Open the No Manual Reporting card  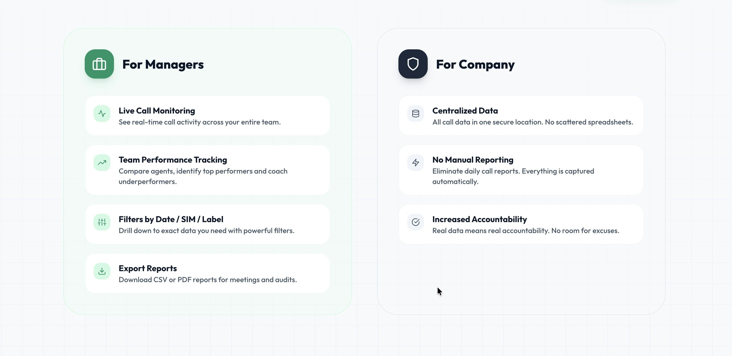(522, 170)
